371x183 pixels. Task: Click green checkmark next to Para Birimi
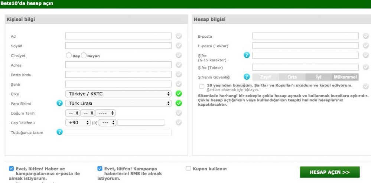tap(179, 103)
